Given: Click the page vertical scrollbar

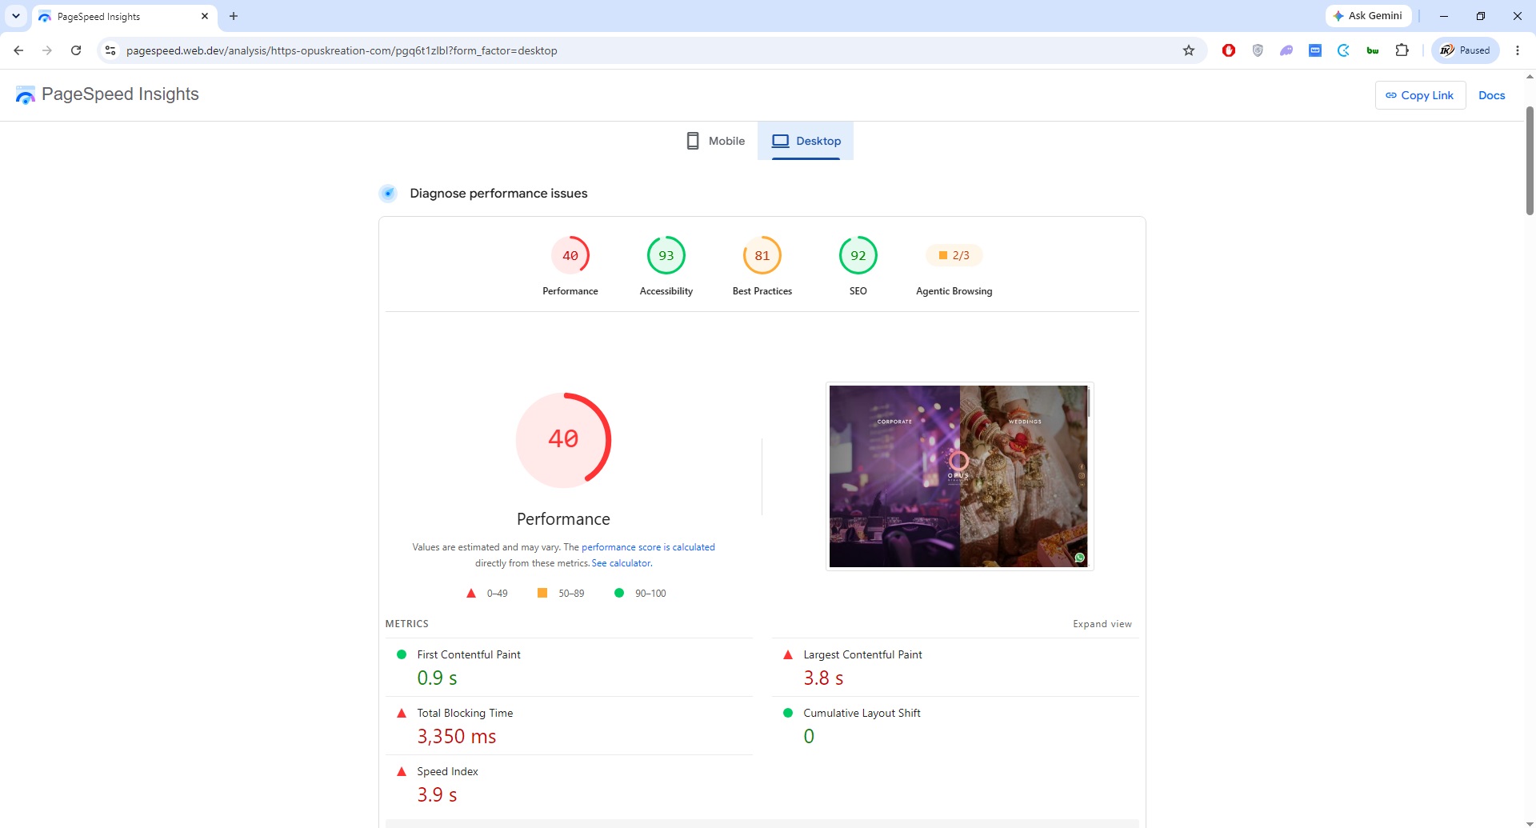Looking at the screenshot, I should point(1530,160).
